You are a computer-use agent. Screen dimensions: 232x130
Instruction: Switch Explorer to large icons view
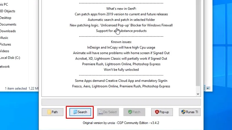208,88
